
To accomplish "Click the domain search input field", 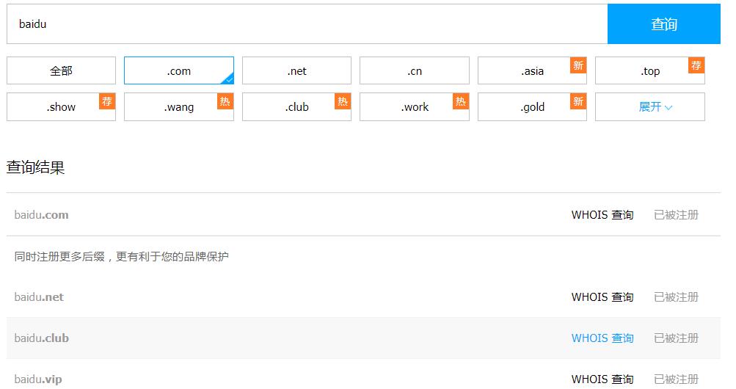I will [x=307, y=24].
